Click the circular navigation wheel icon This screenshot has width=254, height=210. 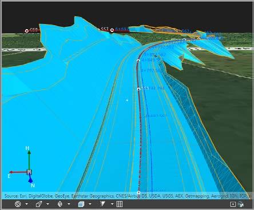click(x=18, y=204)
